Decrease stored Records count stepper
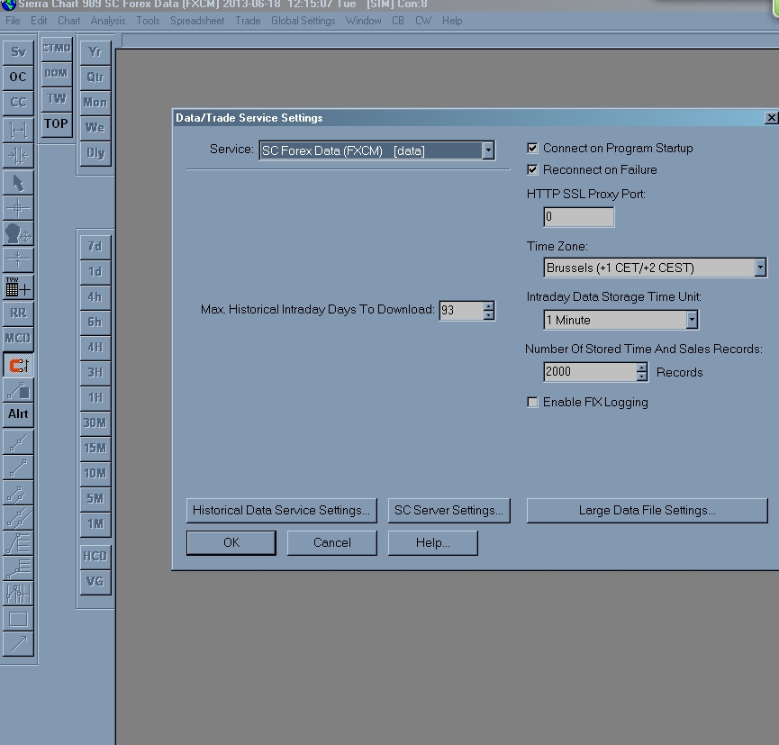The width and height of the screenshot is (779, 745). pyautogui.click(x=642, y=377)
